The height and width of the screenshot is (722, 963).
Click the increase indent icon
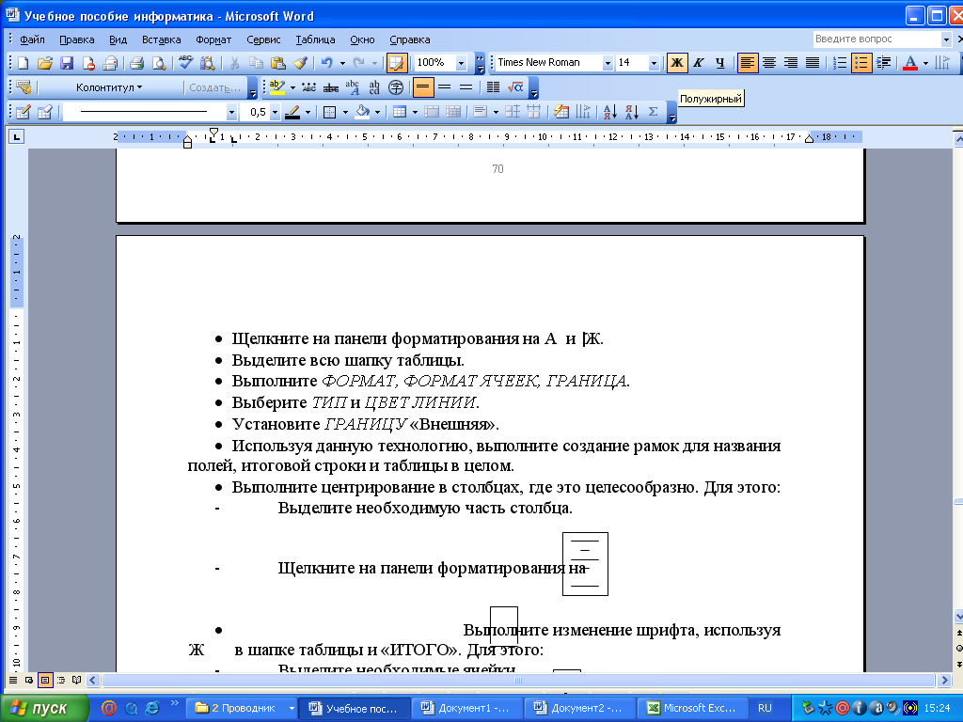coord(884,63)
